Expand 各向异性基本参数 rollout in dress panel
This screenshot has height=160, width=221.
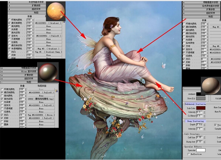point(201,6)
